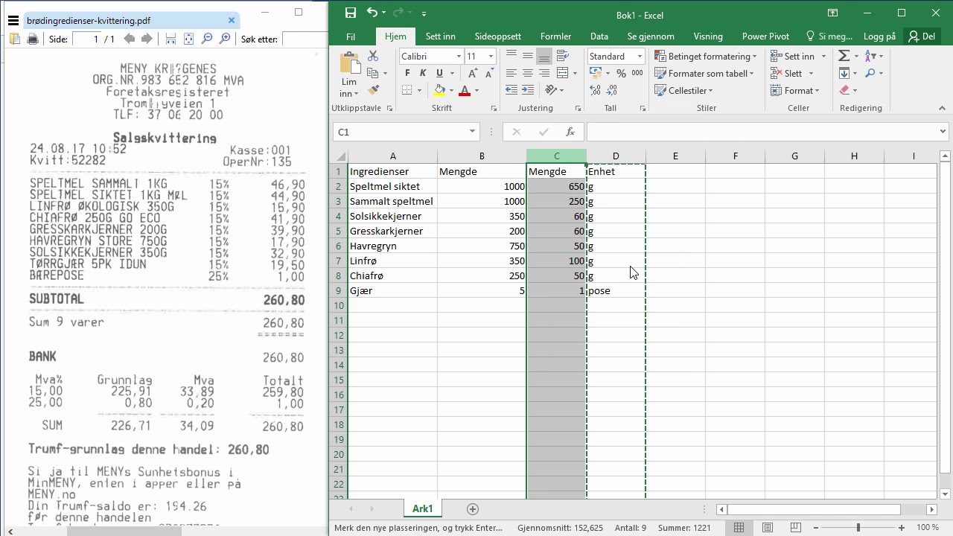Toggle underline (U) formatting
The height and width of the screenshot is (536, 953).
coord(439,73)
